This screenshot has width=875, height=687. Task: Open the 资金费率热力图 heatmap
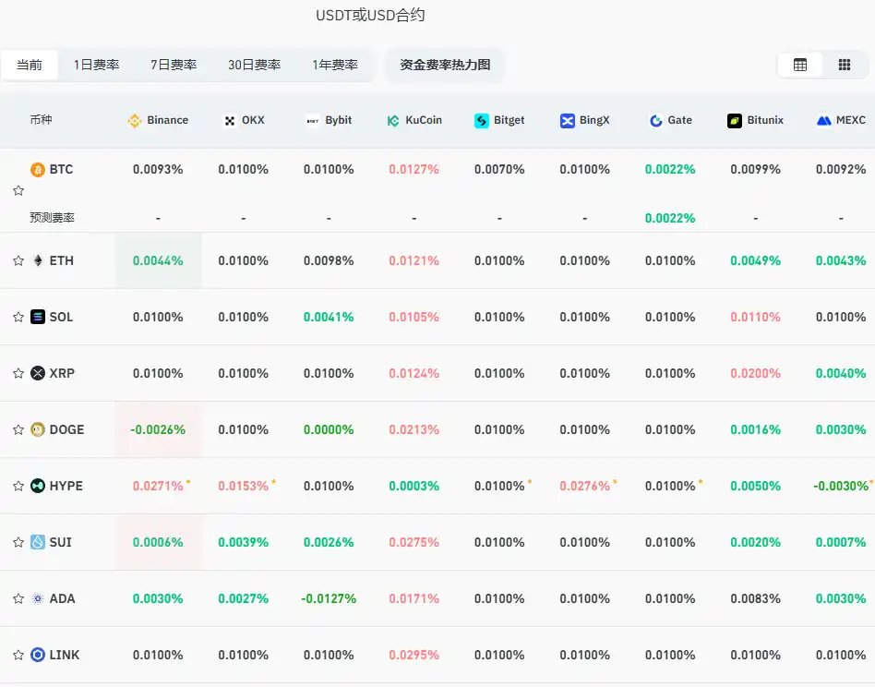click(445, 66)
